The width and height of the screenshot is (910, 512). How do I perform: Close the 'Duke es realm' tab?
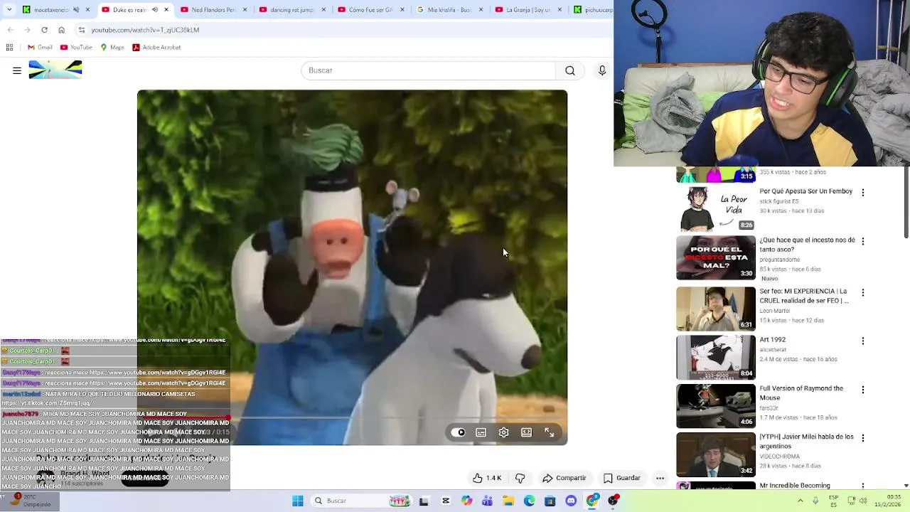pos(166,10)
